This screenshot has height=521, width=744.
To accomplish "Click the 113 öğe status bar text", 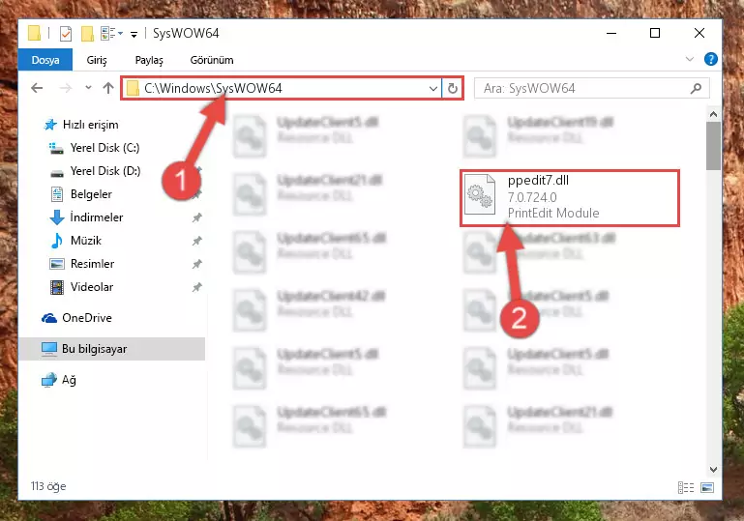I will [x=48, y=486].
